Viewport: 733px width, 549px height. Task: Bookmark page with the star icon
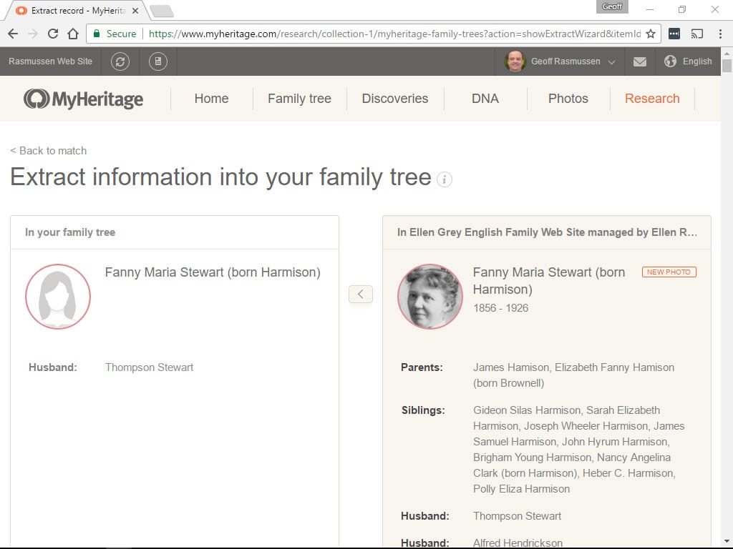point(650,34)
